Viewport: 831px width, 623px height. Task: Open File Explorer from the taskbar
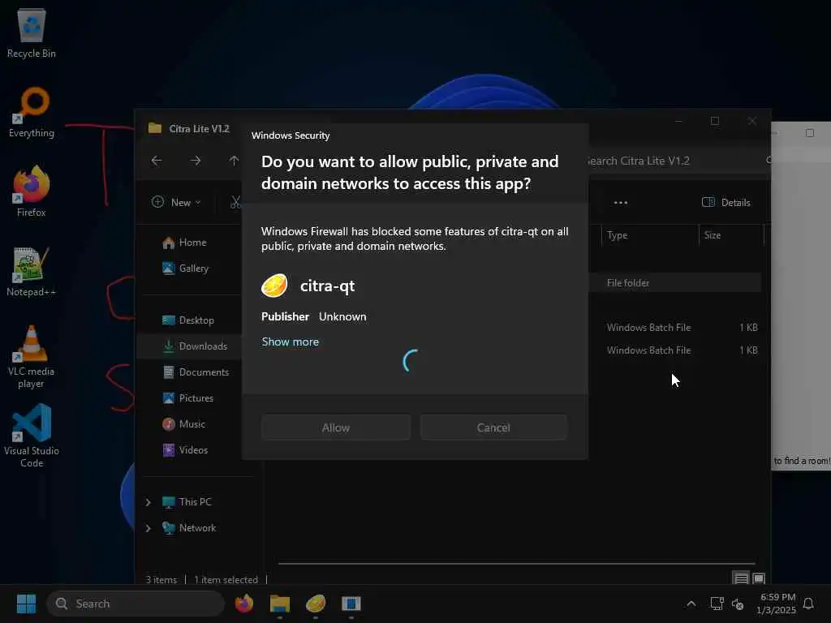(x=280, y=604)
